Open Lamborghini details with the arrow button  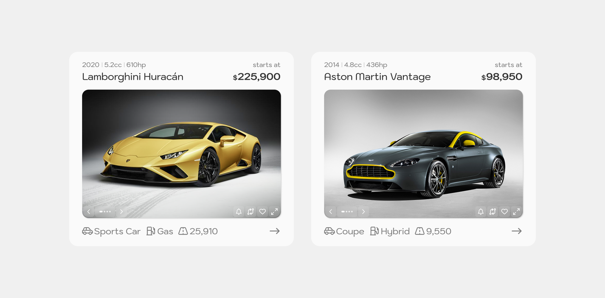275,231
